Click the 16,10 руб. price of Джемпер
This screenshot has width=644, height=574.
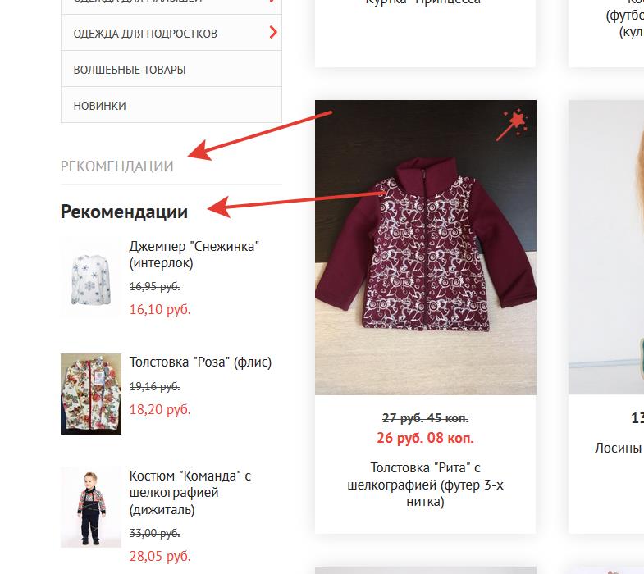[x=160, y=309]
